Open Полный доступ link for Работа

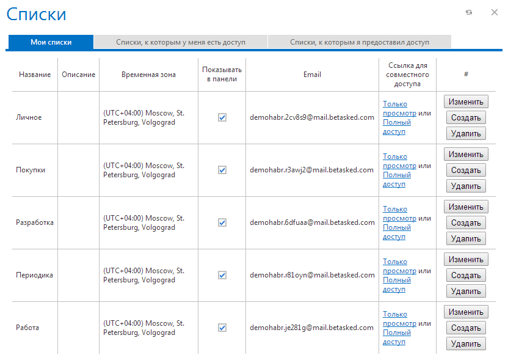396,337
